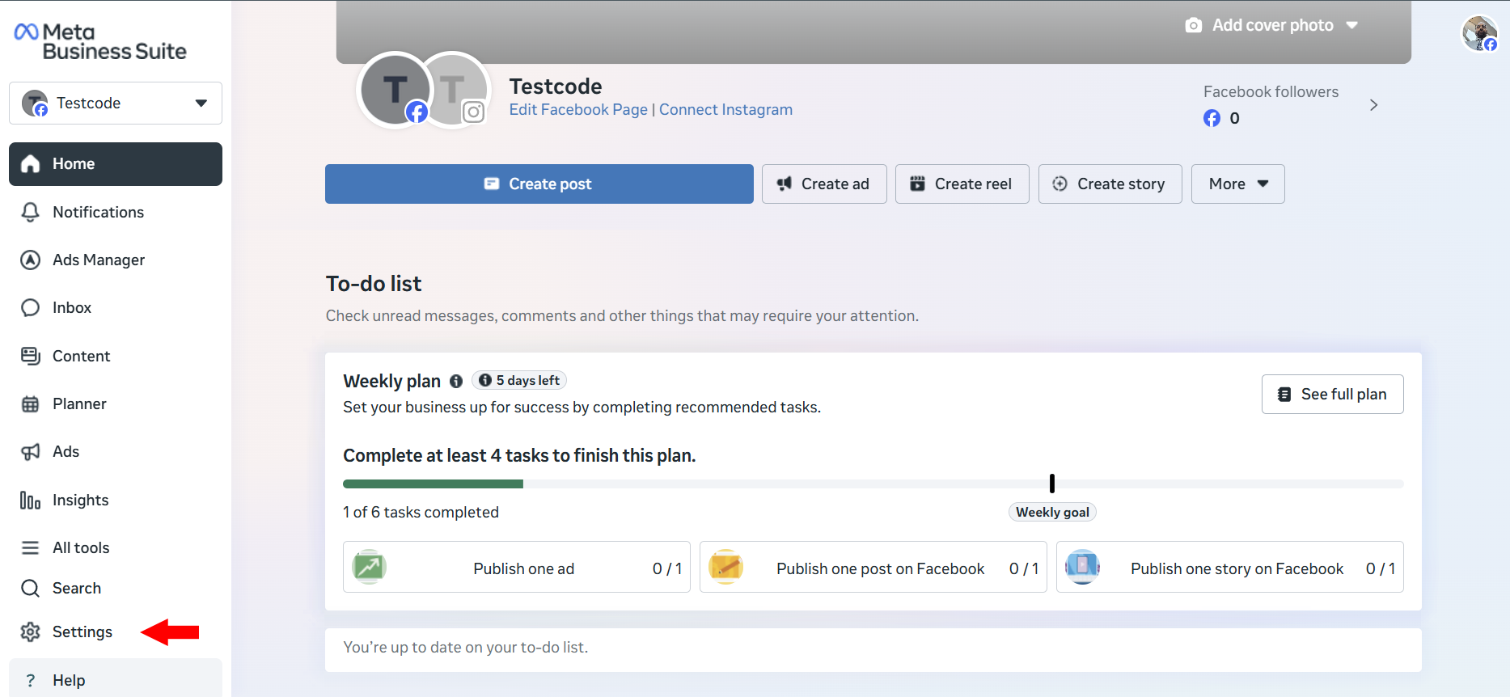
Task: Click the To-do list heading
Action: tap(374, 284)
